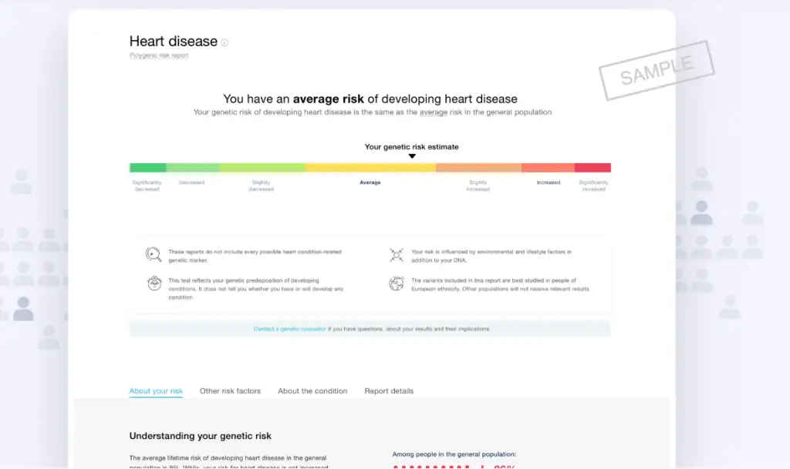Click the genetic predisposition head icon

[154, 283]
